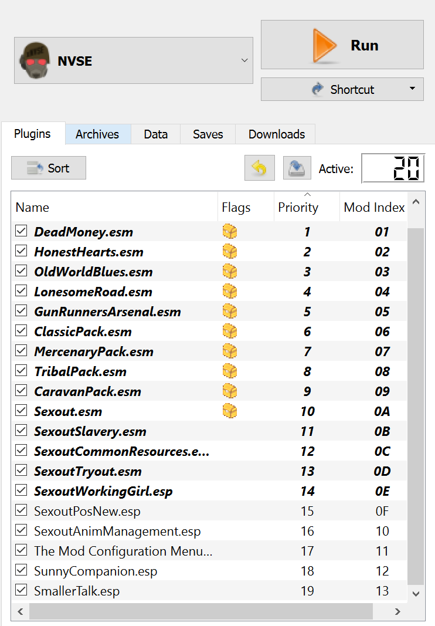Sort list by Flags column header
435x626 pixels.
pos(246,207)
